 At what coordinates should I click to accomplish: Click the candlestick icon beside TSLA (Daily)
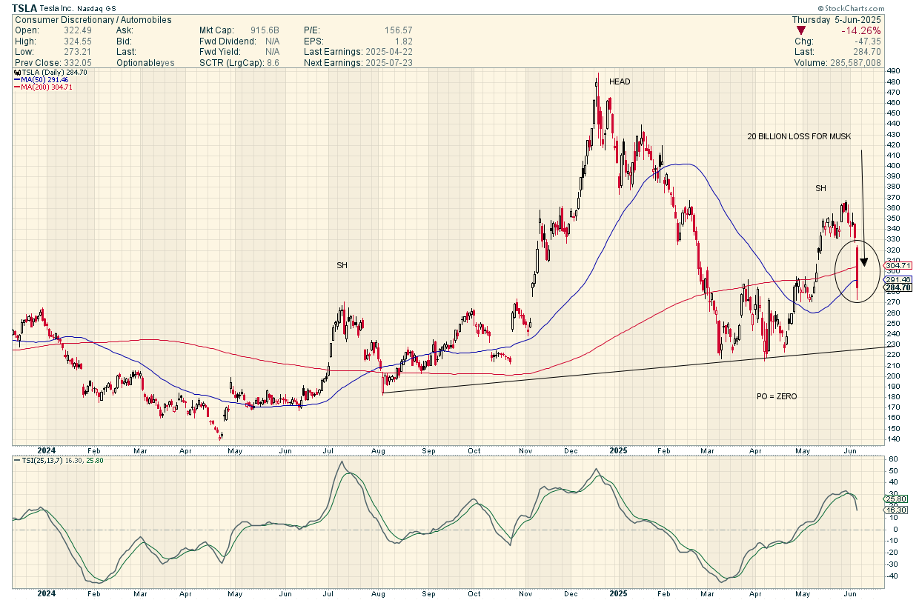pyautogui.click(x=17, y=72)
